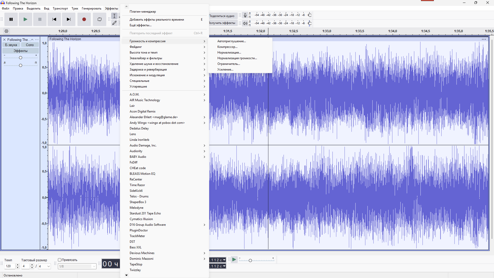
Task: Open the Транспорт menu
Action: click(x=60, y=8)
